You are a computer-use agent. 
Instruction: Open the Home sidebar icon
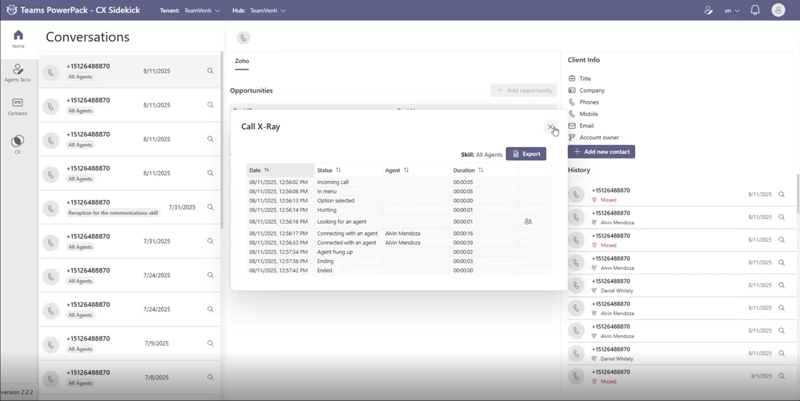(18, 39)
